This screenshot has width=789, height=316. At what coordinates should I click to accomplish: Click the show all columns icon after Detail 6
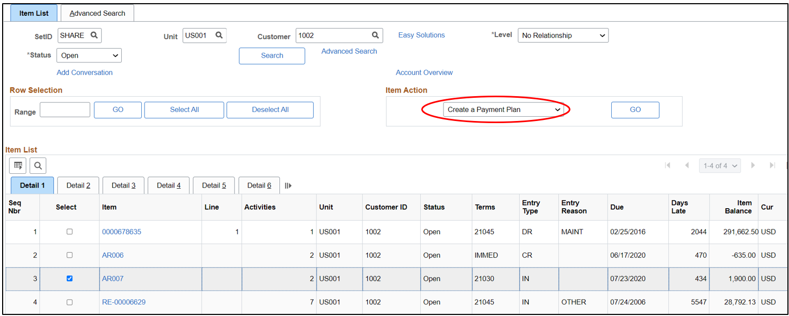[288, 185]
